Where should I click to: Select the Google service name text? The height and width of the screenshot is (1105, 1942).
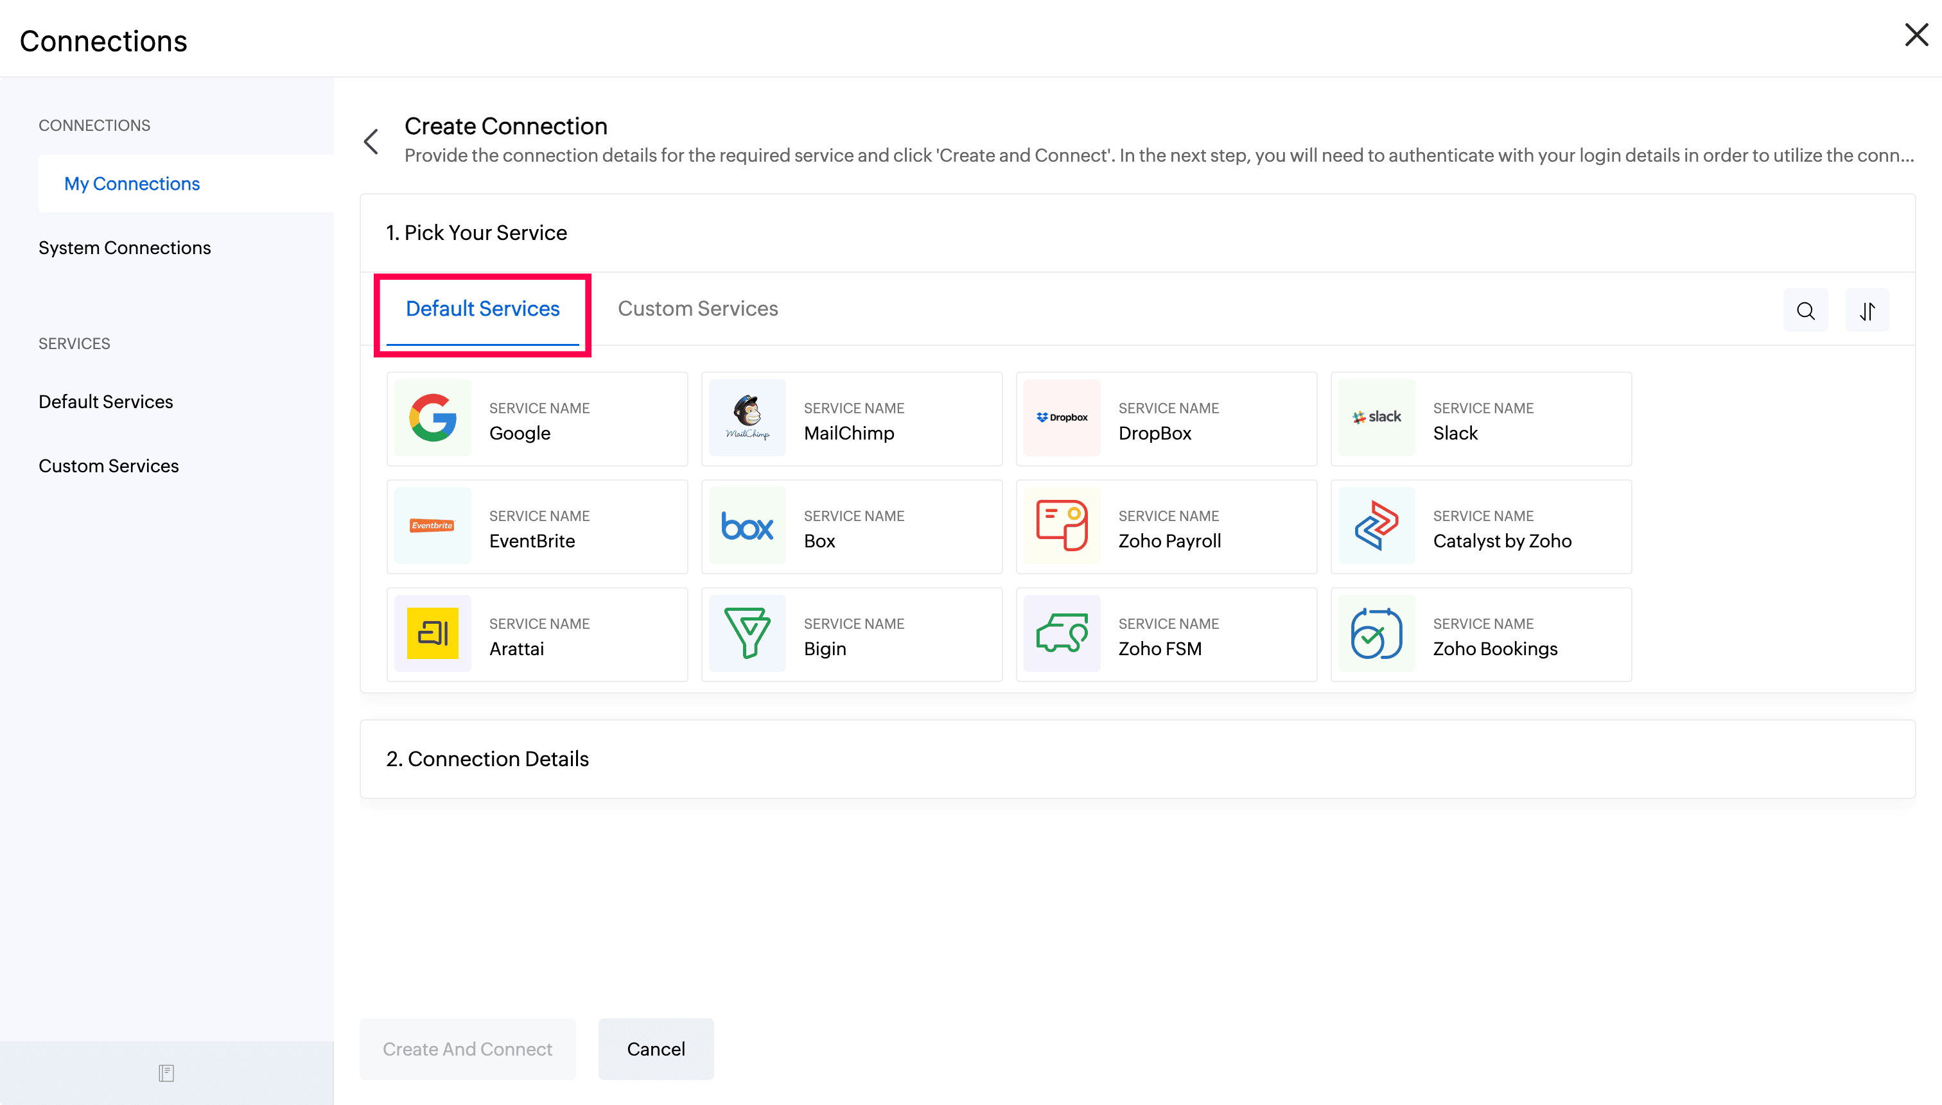coord(520,433)
